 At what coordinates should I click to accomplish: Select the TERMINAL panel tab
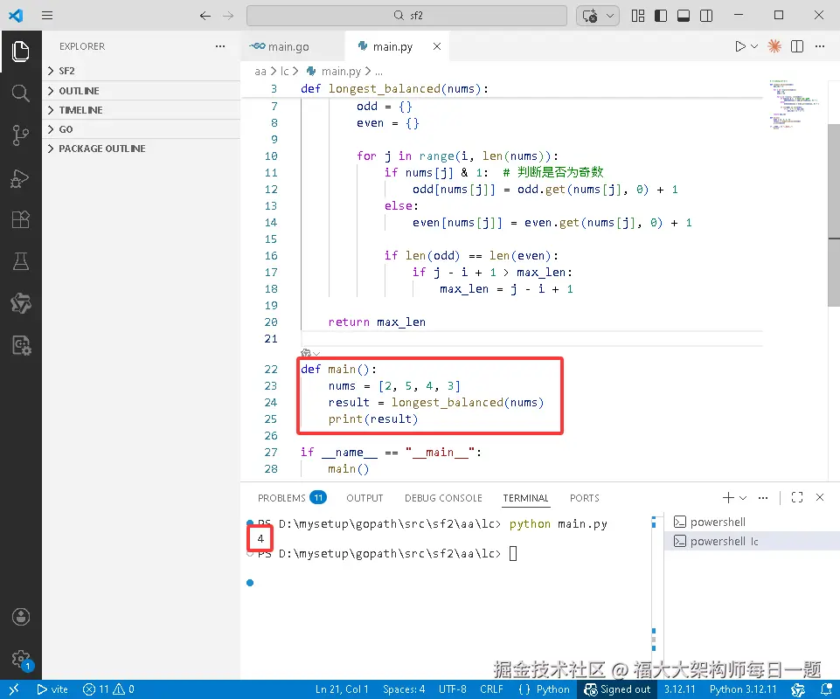525,498
